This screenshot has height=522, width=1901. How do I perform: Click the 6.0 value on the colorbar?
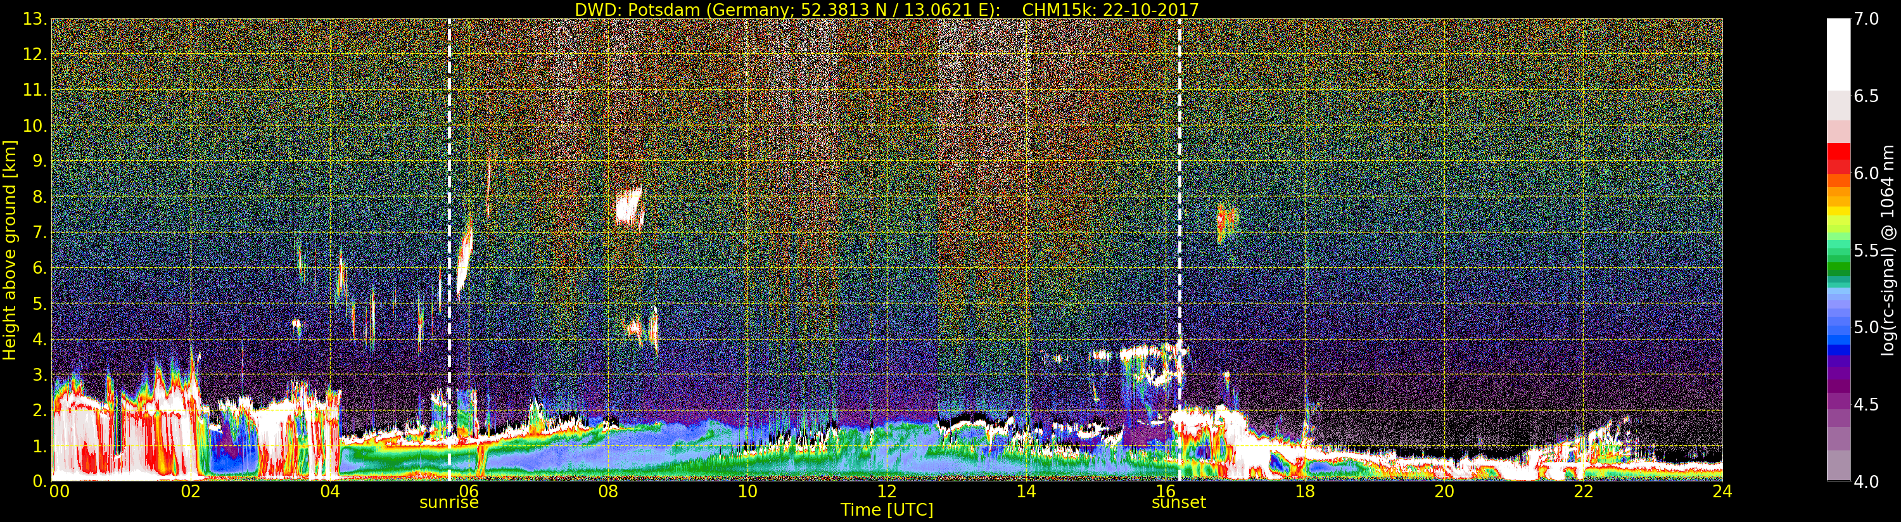(x=1867, y=173)
